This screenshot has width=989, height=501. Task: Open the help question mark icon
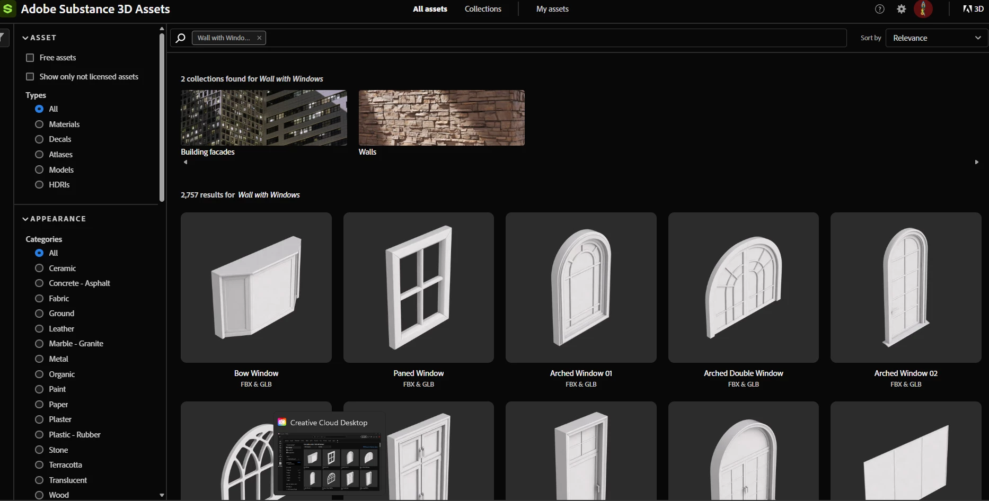[880, 9]
